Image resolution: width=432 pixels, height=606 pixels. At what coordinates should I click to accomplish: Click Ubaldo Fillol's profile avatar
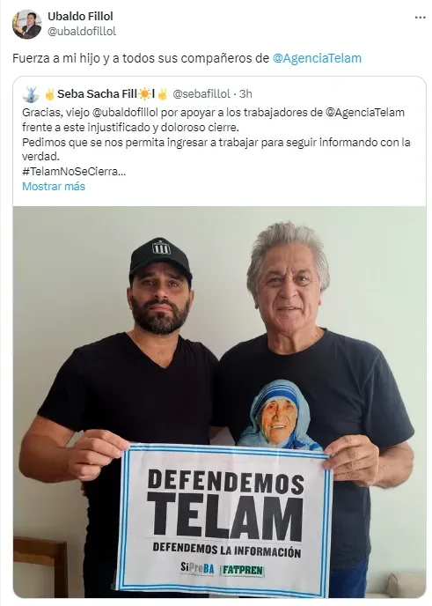pyautogui.click(x=26, y=25)
